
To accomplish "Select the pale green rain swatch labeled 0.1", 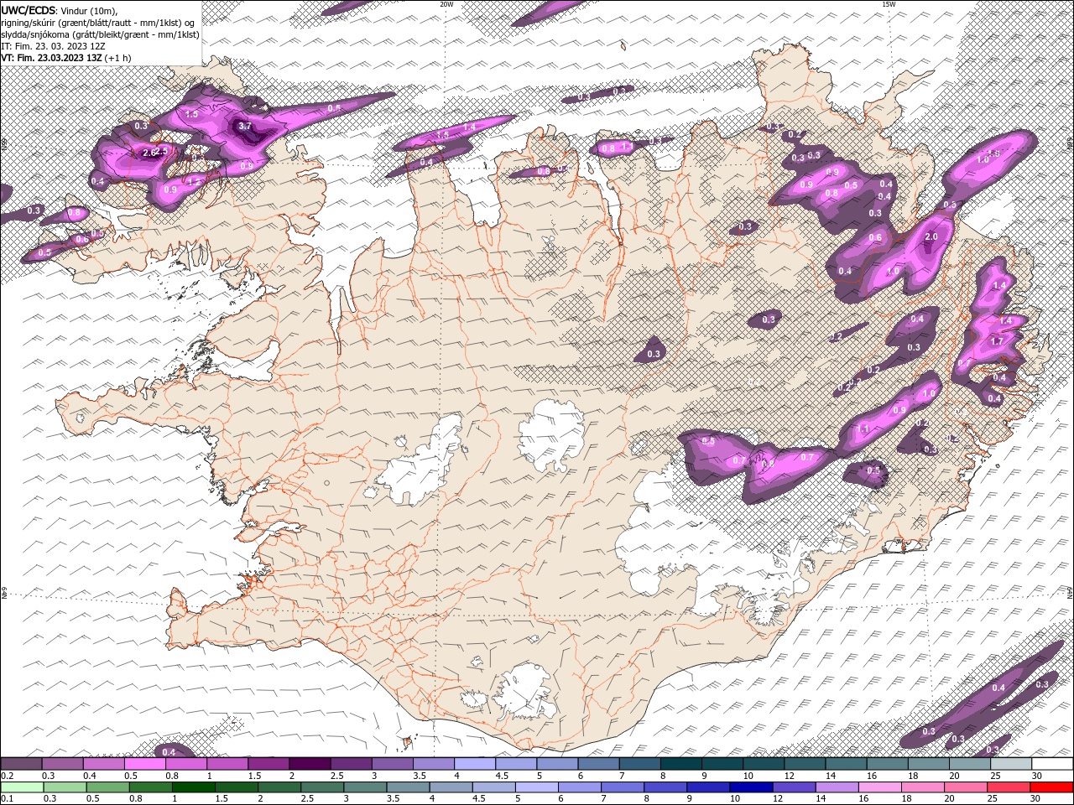I will (x=22, y=787).
